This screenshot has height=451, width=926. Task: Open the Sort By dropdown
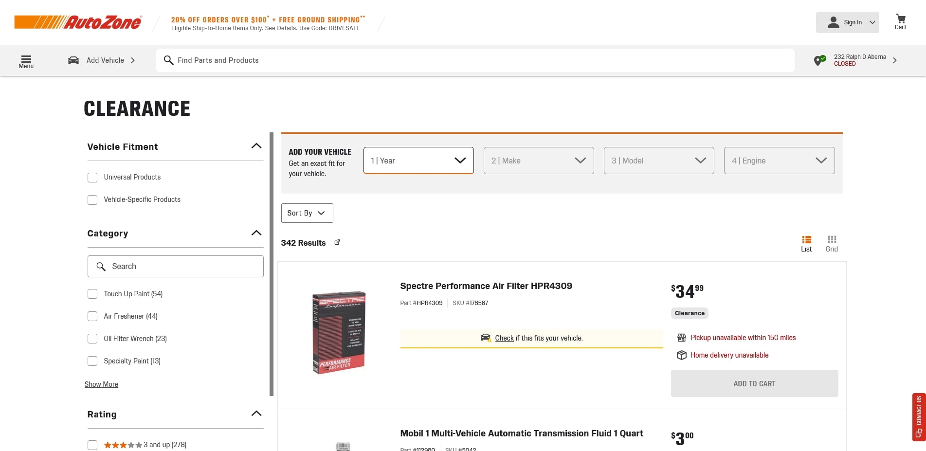[307, 213]
